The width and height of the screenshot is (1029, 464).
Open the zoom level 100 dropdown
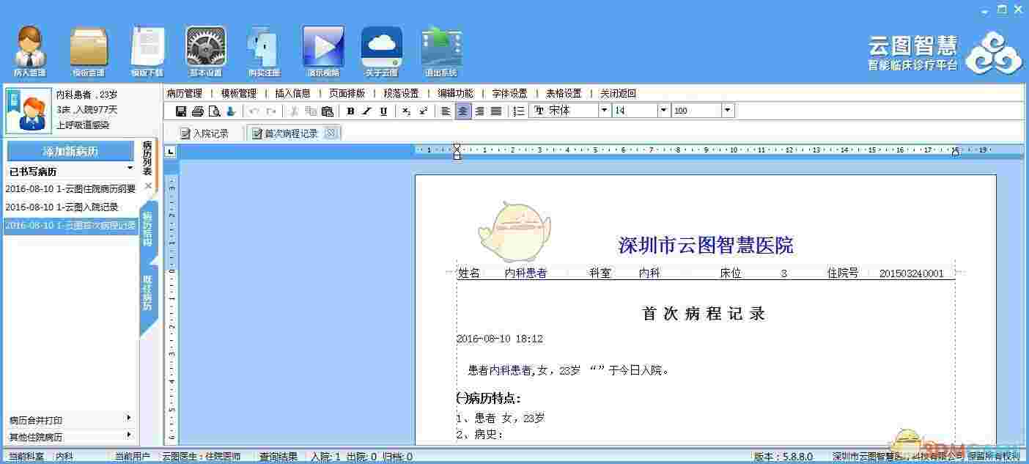tap(727, 110)
